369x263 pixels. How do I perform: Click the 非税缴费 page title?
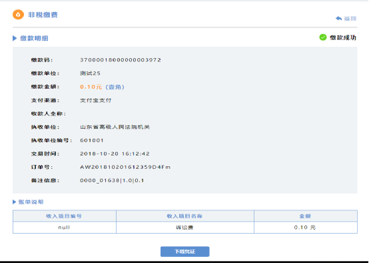click(x=43, y=15)
